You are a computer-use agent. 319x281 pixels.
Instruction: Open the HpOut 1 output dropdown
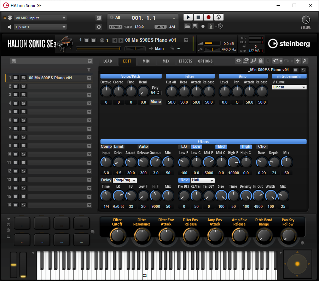tap(40, 27)
